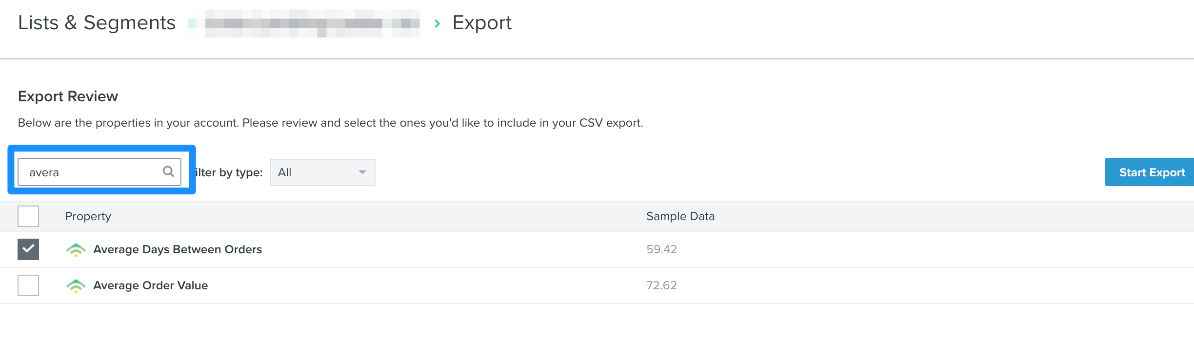Click the Export breadcrumb title
The height and width of the screenshot is (338, 1194).
pyautogui.click(x=482, y=23)
